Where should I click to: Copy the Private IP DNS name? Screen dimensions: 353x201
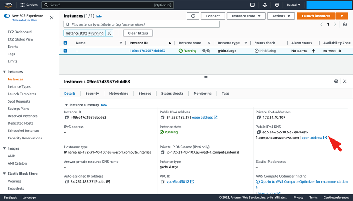(163, 152)
